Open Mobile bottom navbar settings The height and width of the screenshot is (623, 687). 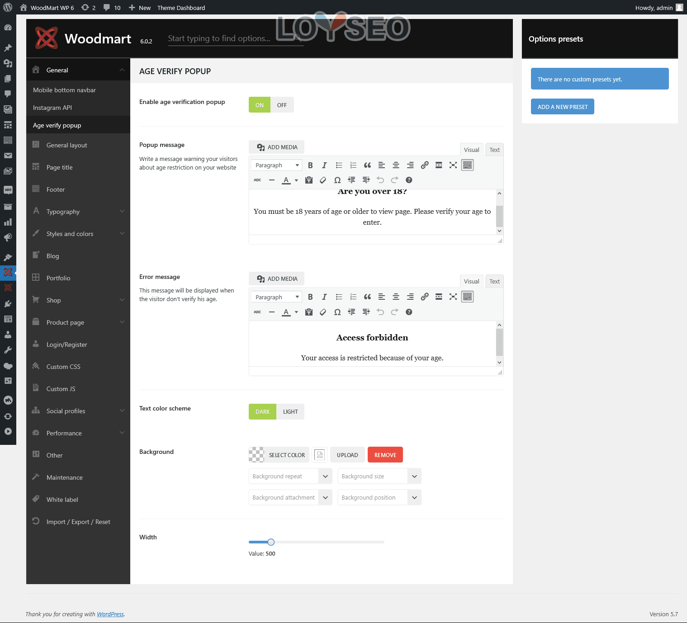78,90
